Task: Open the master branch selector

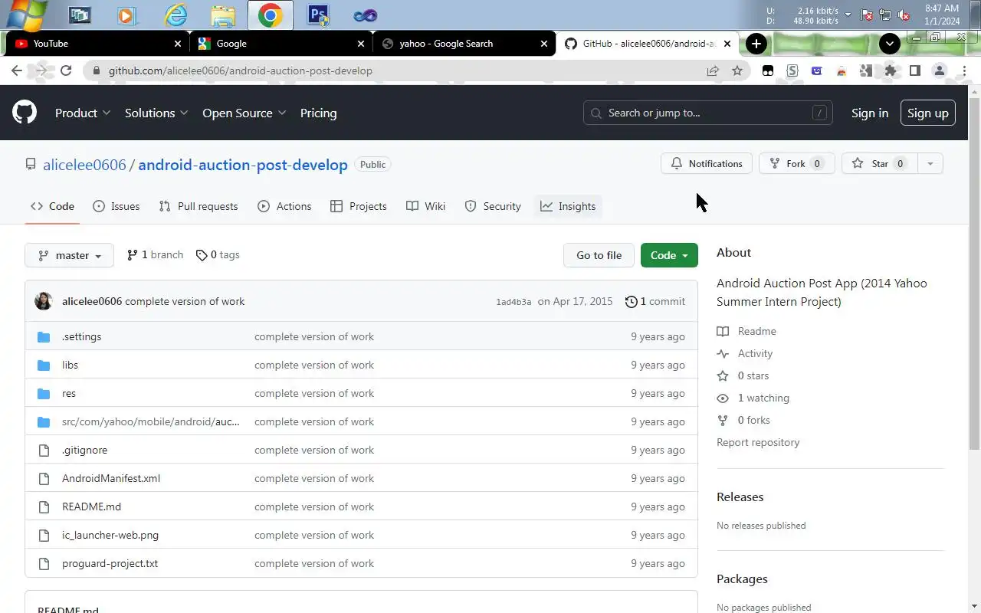Action: (69, 255)
